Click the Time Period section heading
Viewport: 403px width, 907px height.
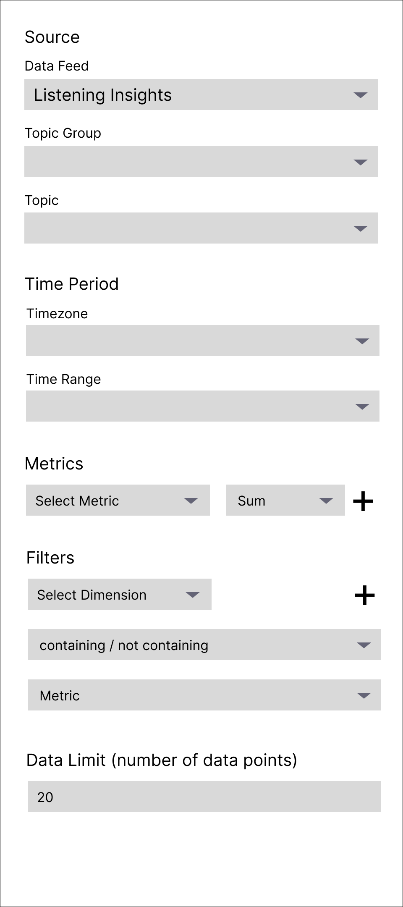[72, 284]
